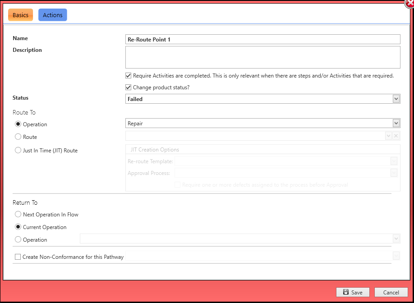The height and width of the screenshot is (303, 414).
Task: Open the Return To Operation dropdown arrow
Action: [396, 239]
